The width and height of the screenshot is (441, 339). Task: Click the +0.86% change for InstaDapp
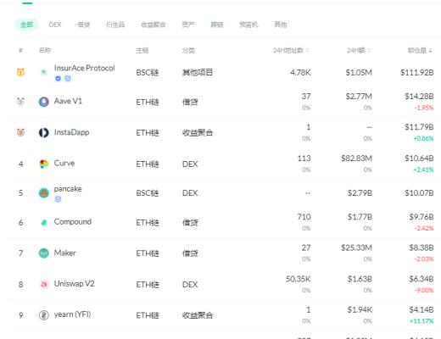423,138
